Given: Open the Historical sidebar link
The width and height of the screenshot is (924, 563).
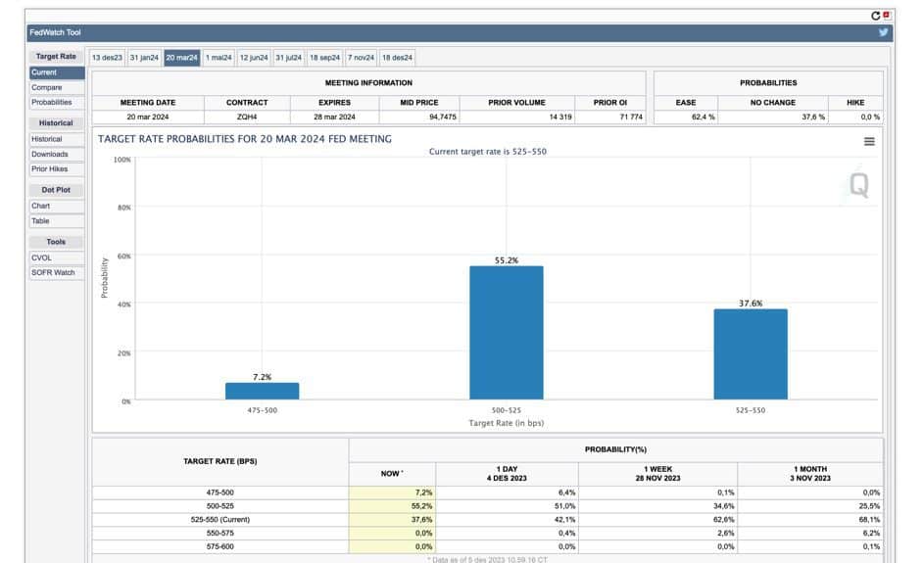Looking at the screenshot, I should [x=57, y=139].
